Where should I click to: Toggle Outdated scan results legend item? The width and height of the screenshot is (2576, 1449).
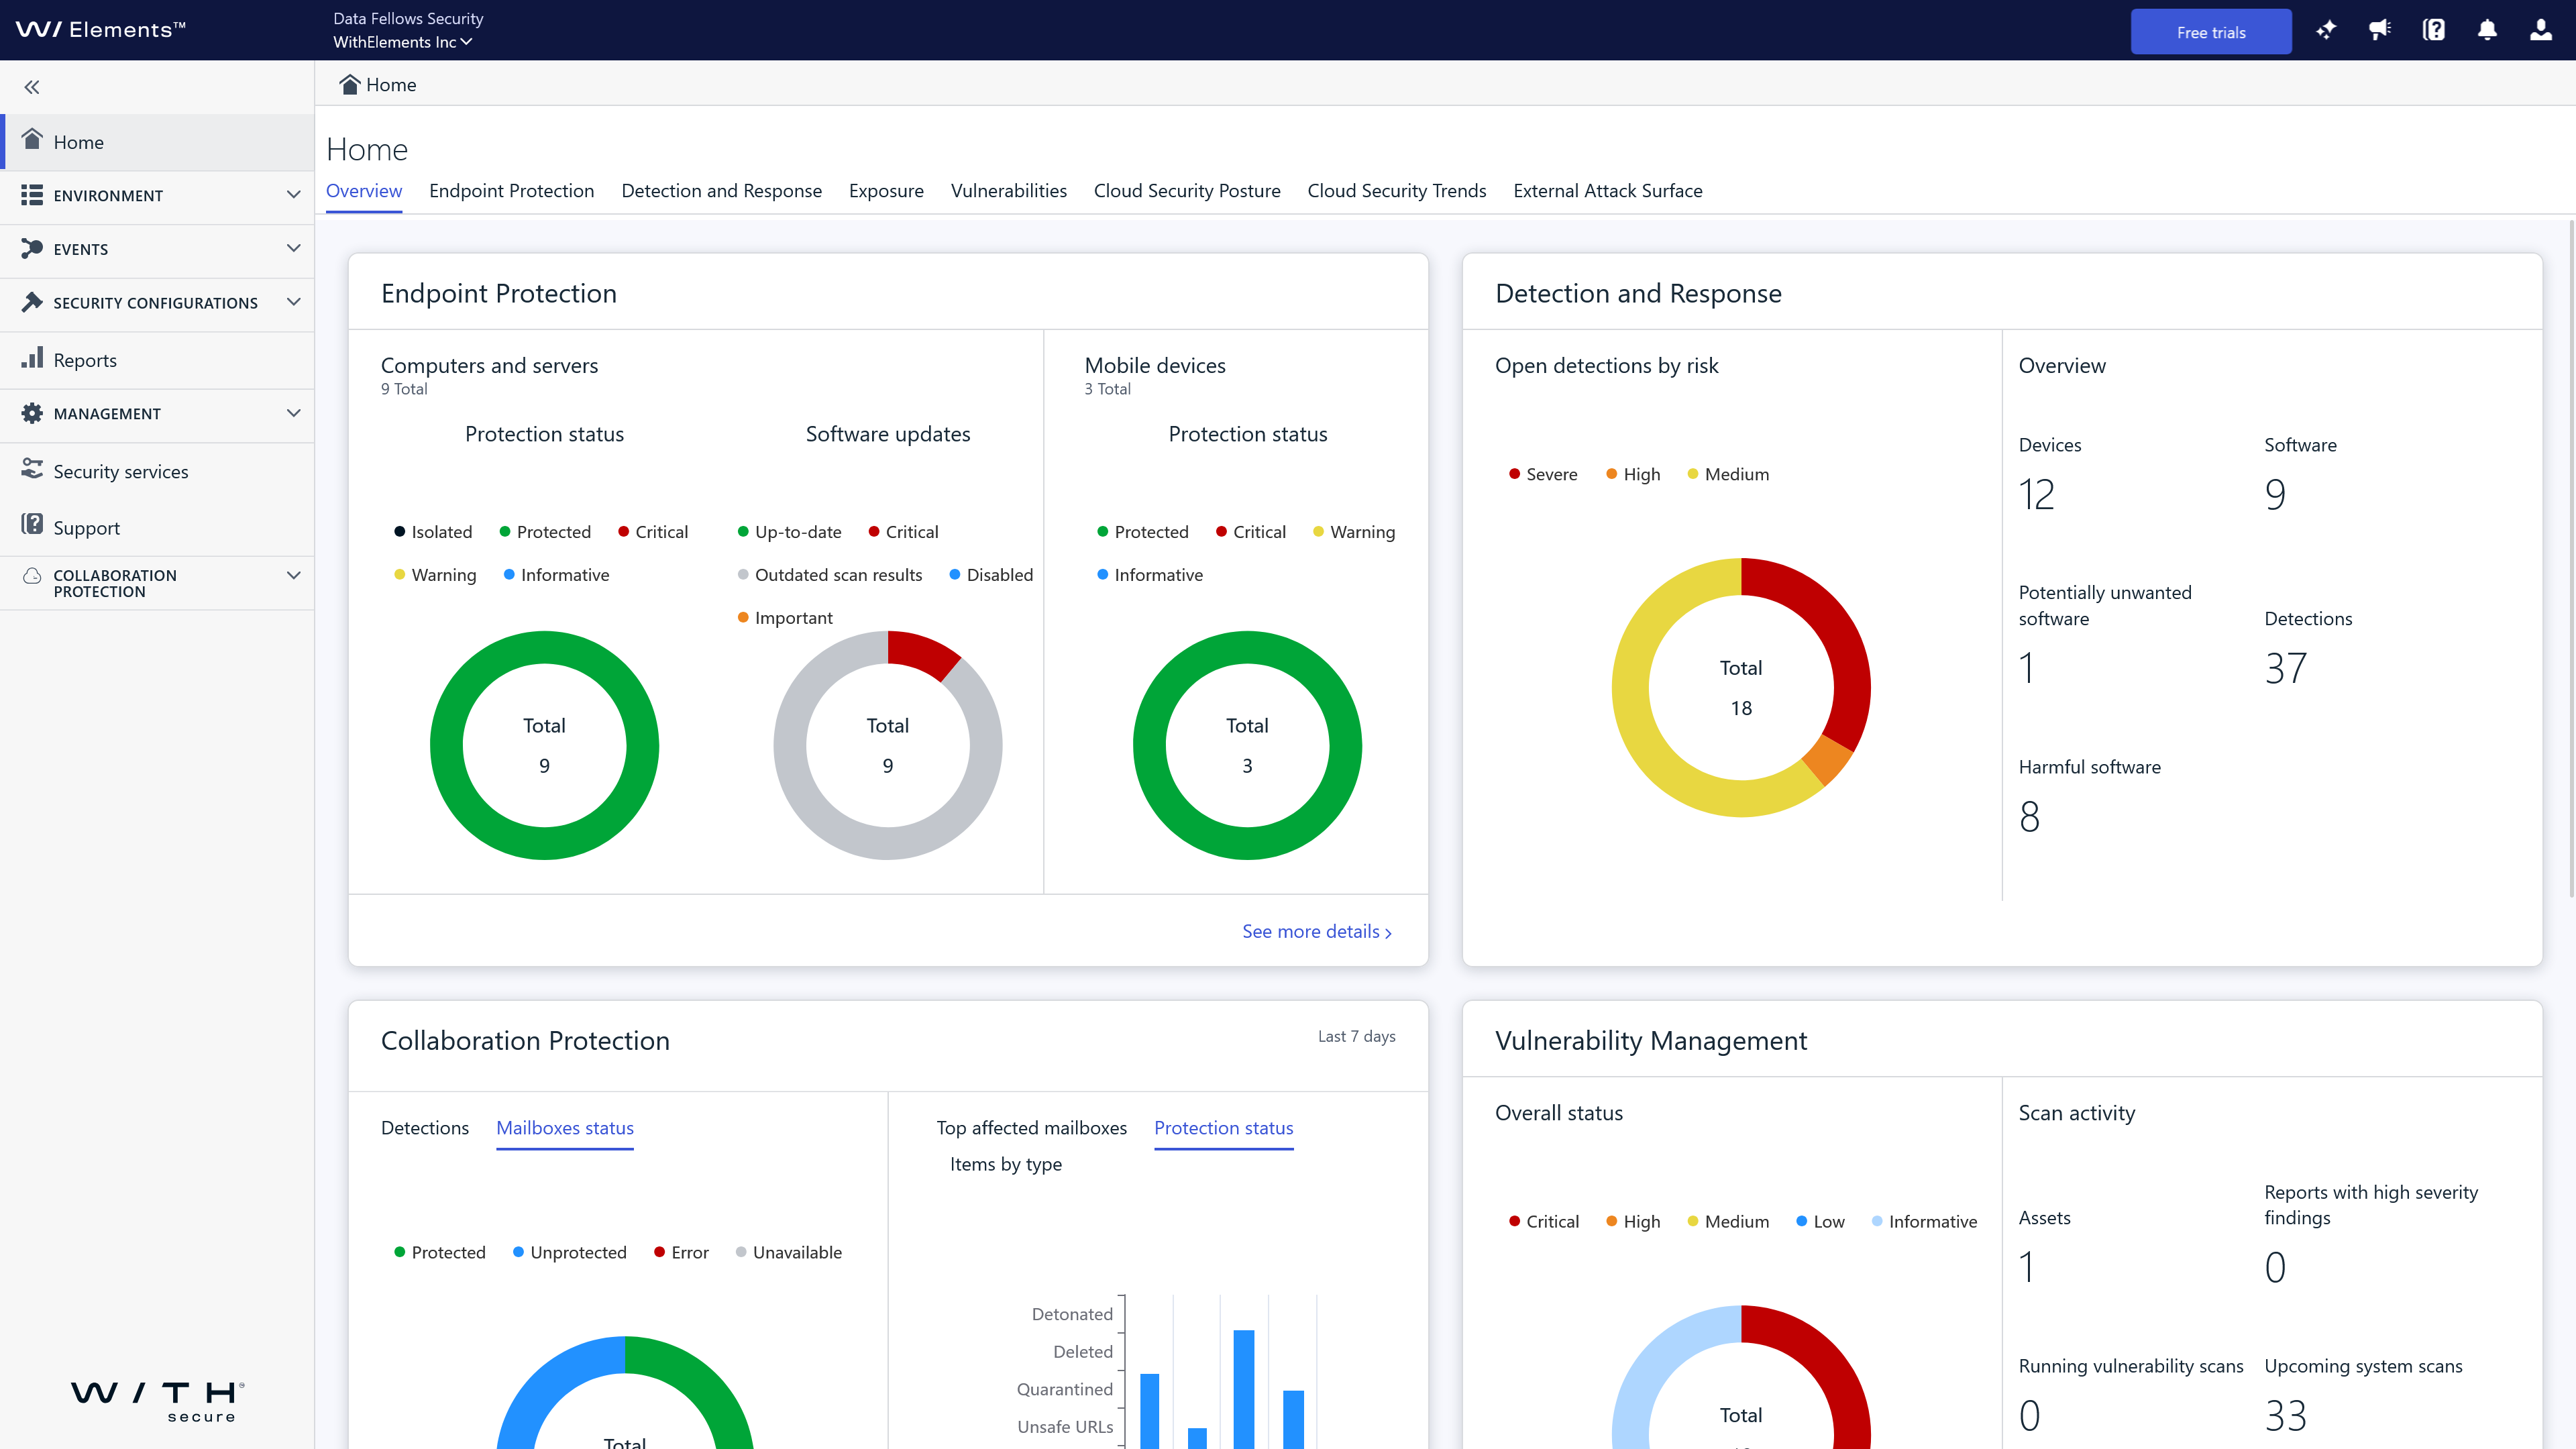coord(830,575)
